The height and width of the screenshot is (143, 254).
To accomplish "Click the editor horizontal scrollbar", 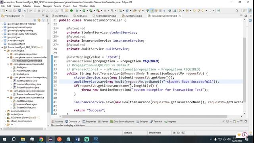I will tap(144, 116).
